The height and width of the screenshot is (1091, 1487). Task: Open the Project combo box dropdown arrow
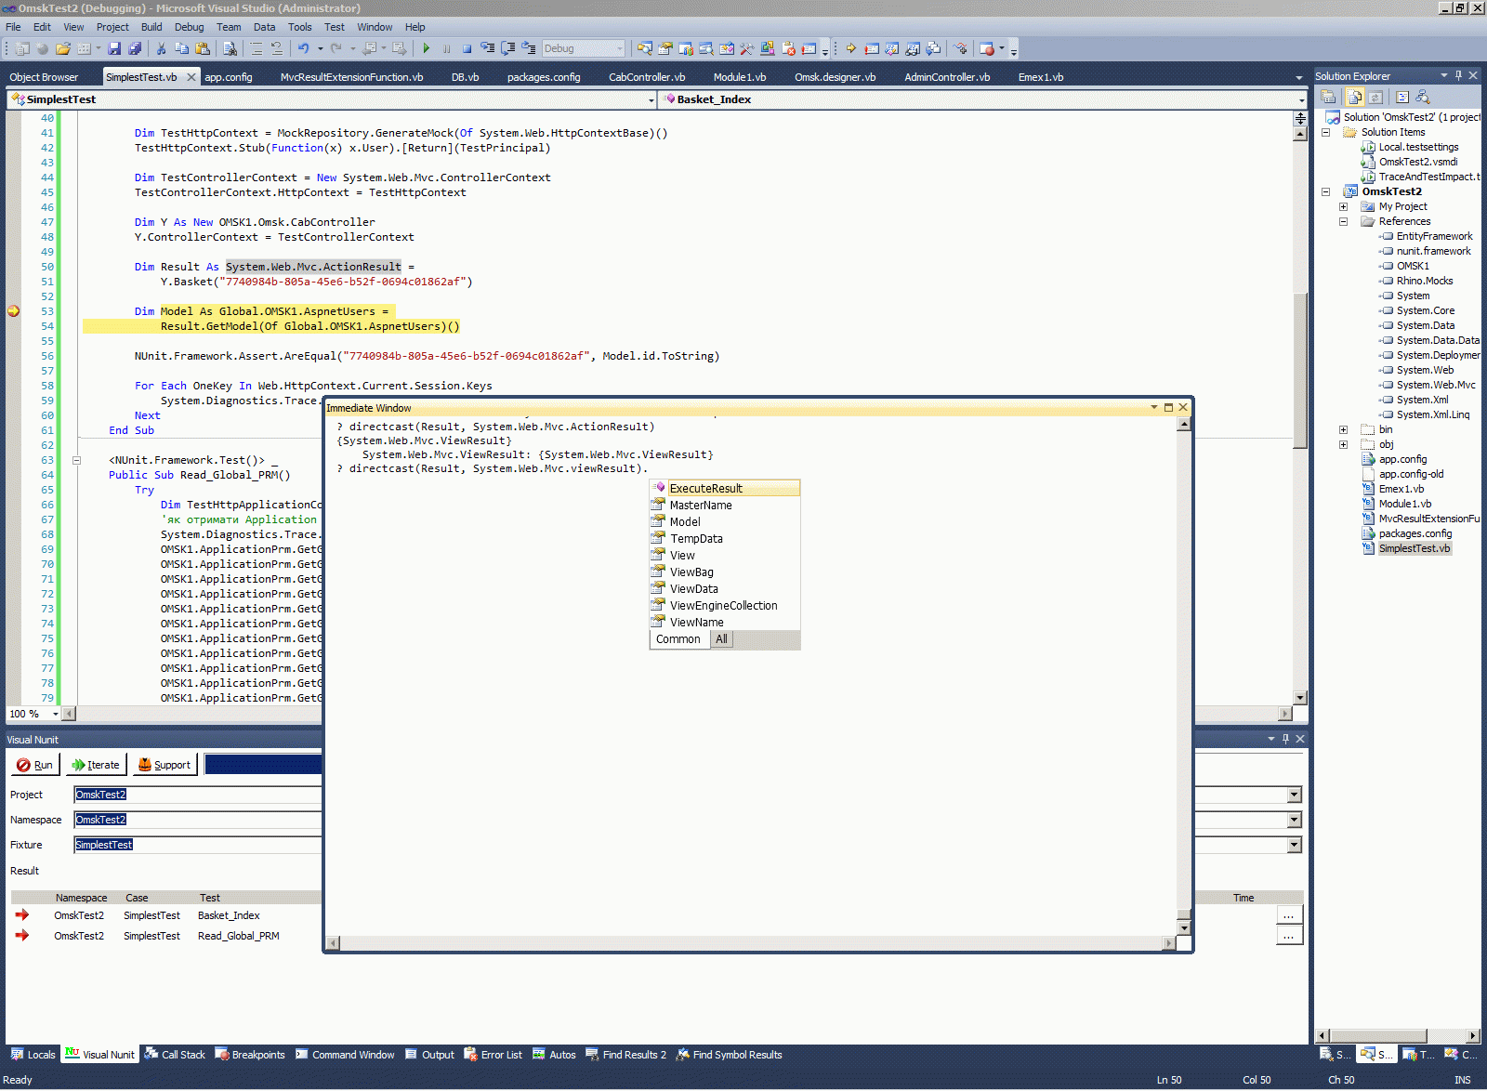pyautogui.click(x=1295, y=795)
